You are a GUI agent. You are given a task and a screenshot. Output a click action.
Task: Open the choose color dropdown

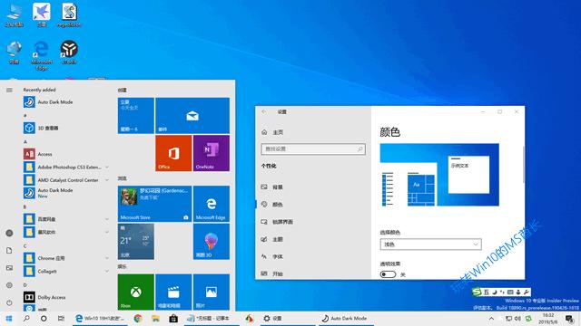point(430,244)
